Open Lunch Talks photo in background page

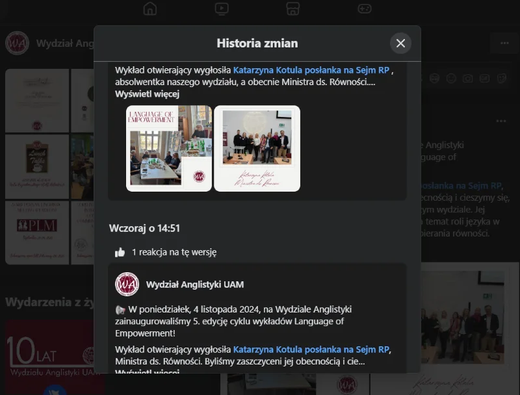(37, 167)
